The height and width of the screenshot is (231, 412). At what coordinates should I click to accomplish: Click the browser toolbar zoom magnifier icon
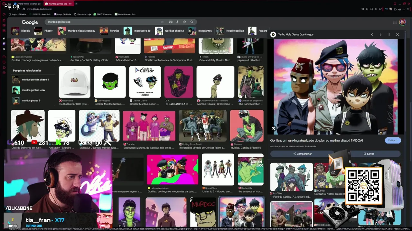[363, 9]
